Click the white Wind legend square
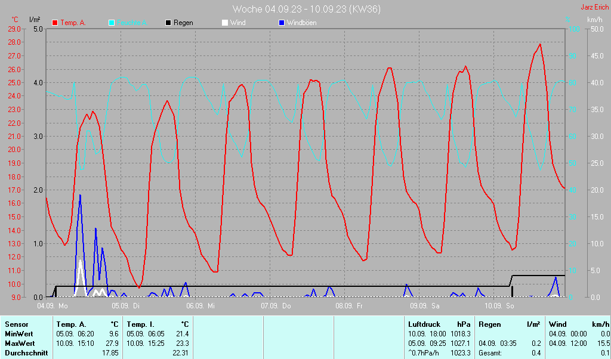This screenshot has height=359, width=611. click(x=225, y=23)
